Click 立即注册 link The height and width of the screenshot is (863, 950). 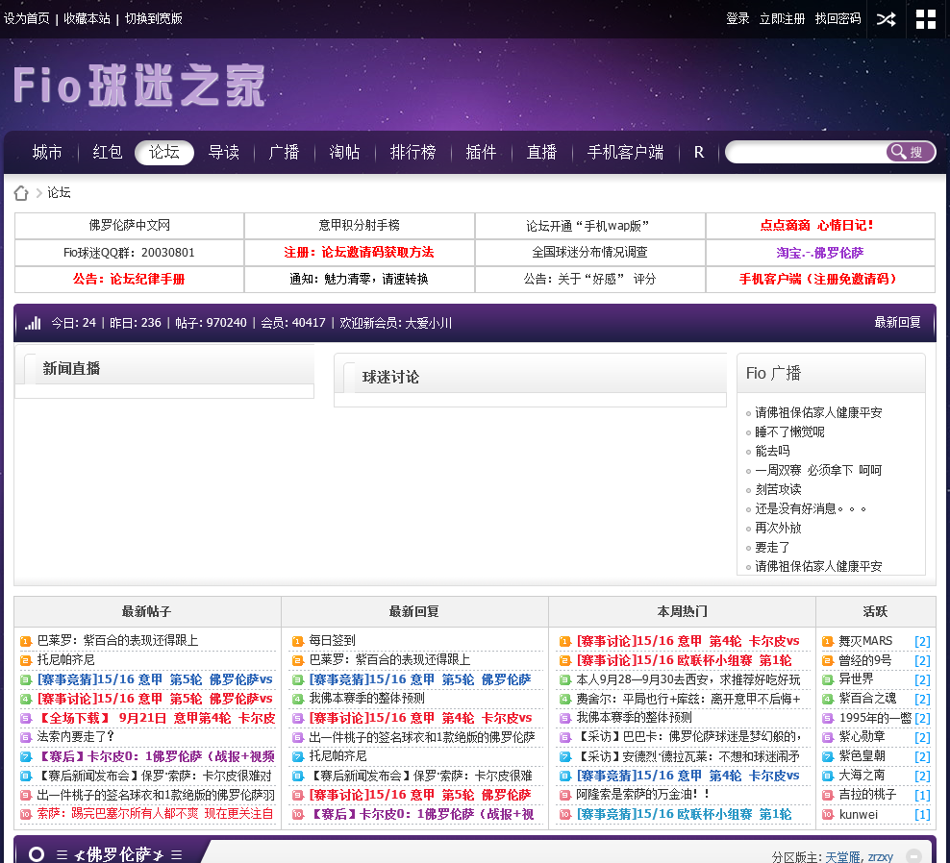pos(782,19)
